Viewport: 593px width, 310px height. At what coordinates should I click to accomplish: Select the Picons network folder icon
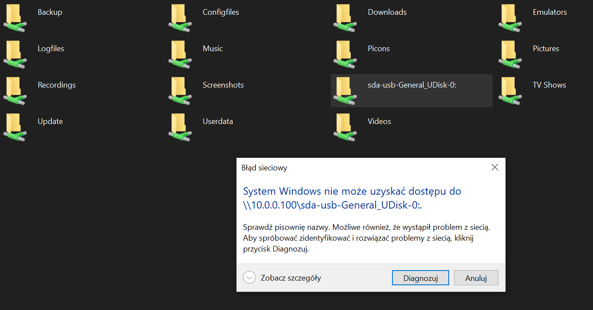[x=345, y=54]
